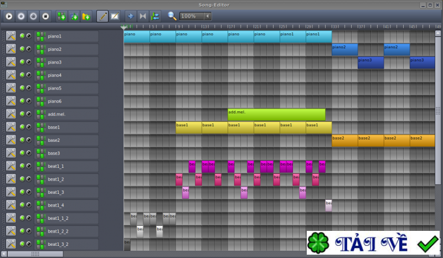The height and width of the screenshot is (258, 443).
Task: Toggle auto-scrolling arrow icon in toolbar
Action: (x=130, y=16)
